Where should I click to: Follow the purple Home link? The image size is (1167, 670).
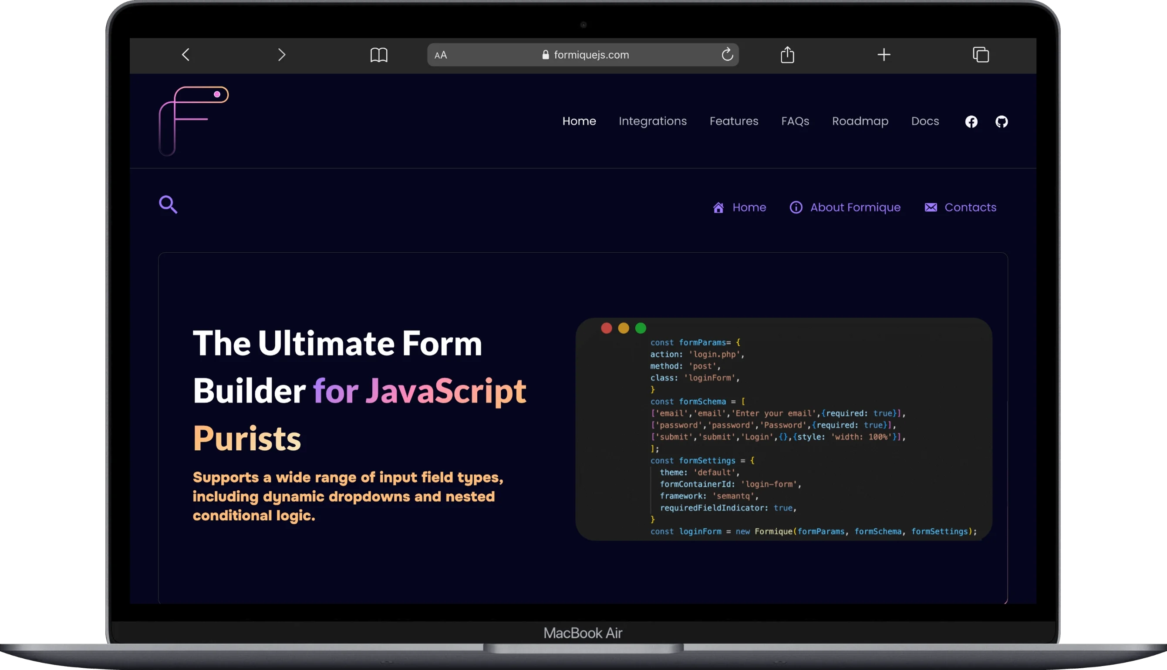(x=749, y=208)
